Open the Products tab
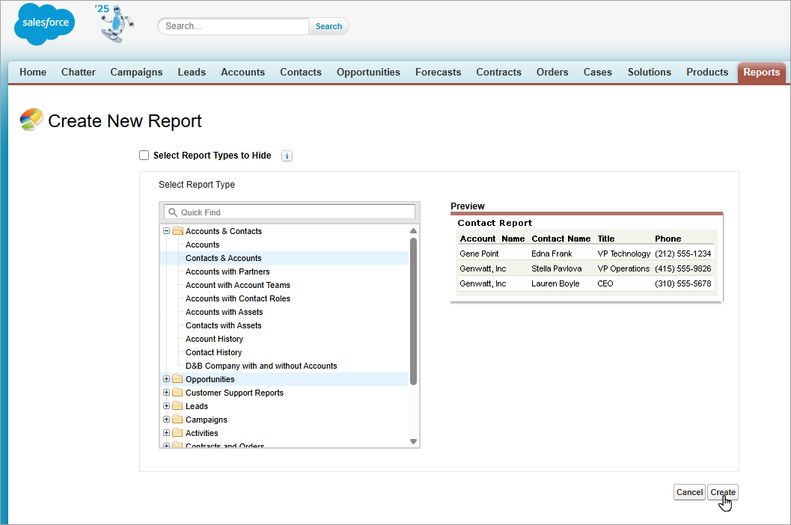 (707, 72)
